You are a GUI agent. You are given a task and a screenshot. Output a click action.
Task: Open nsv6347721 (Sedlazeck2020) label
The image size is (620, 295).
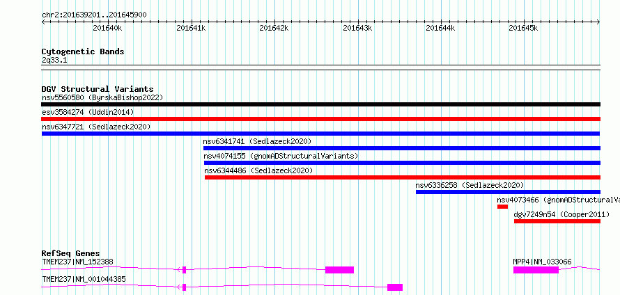(96, 127)
